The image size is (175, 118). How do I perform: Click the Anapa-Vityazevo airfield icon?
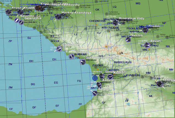[9, 12]
